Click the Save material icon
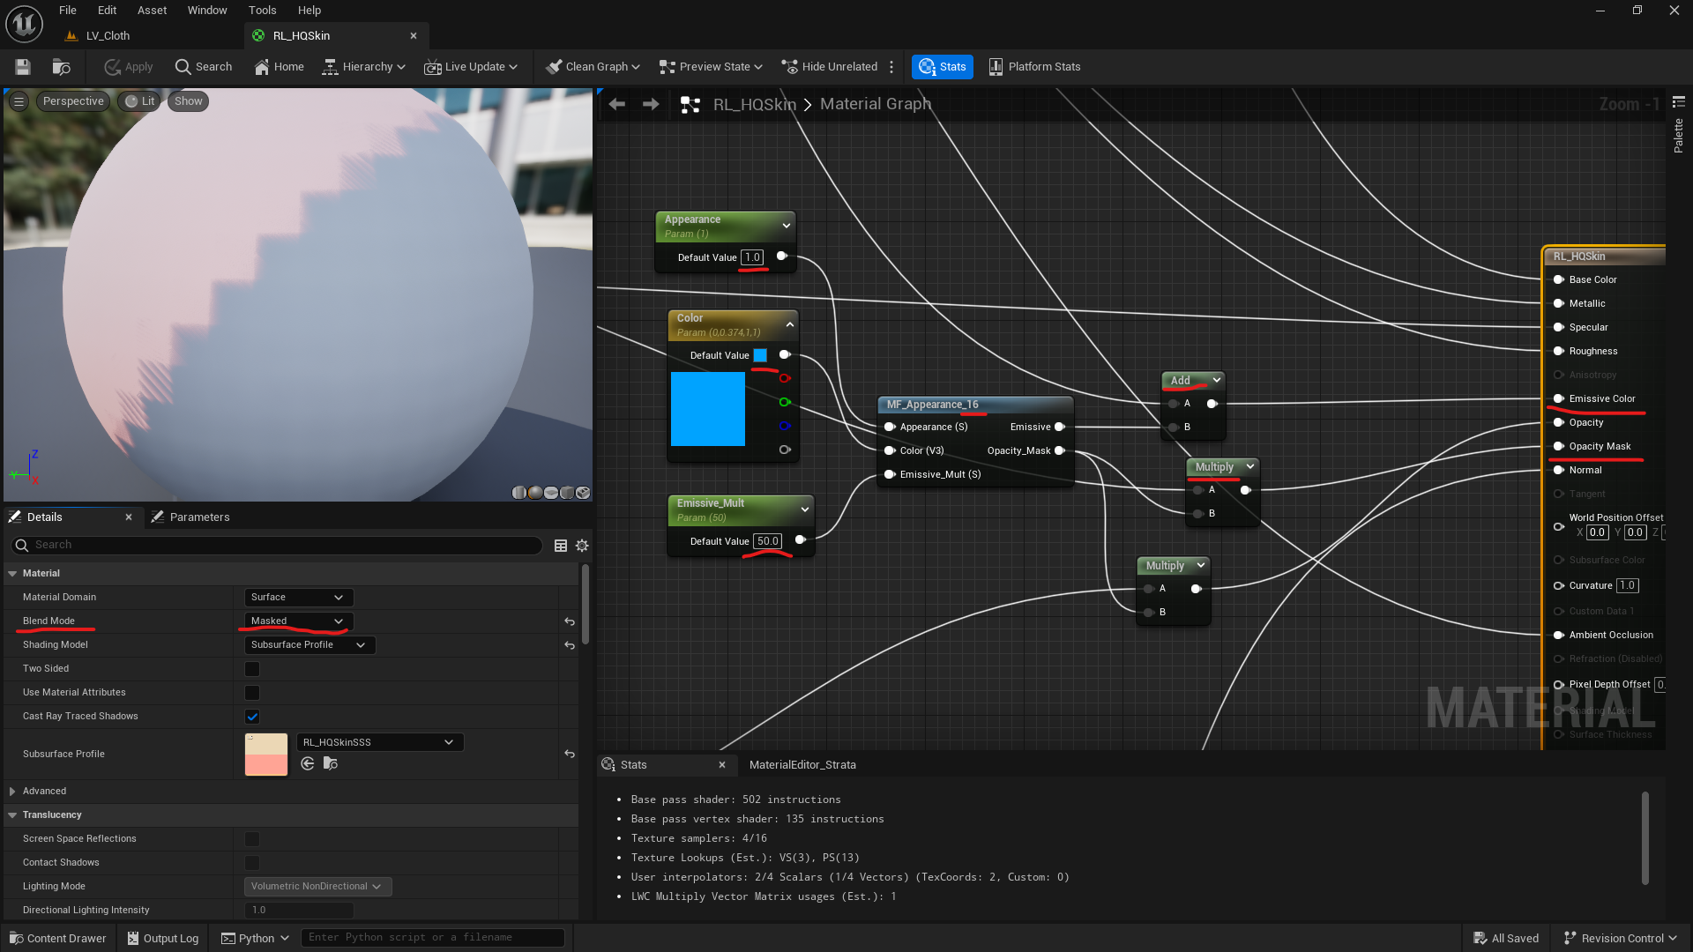This screenshot has width=1693, height=952. tap(23, 67)
